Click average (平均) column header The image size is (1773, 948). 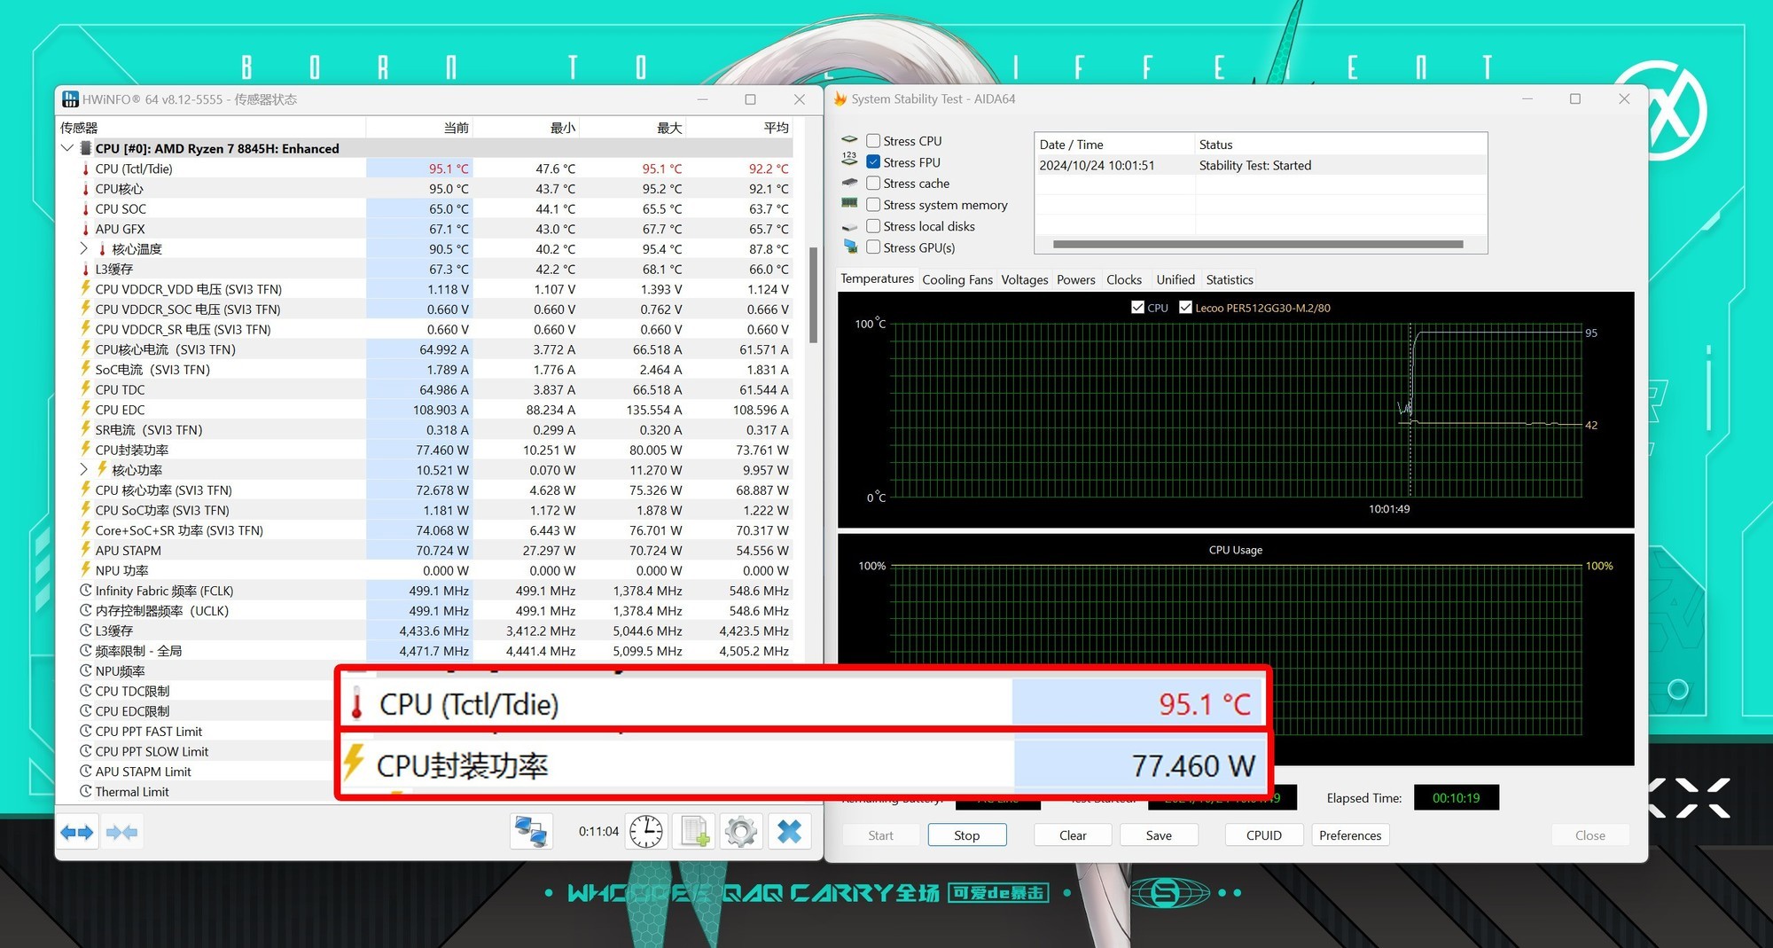pyautogui.click(x=739, y=128)
